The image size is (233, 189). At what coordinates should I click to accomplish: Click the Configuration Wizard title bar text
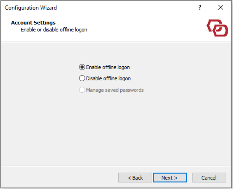pyautogui.click(x=31, y=8)
